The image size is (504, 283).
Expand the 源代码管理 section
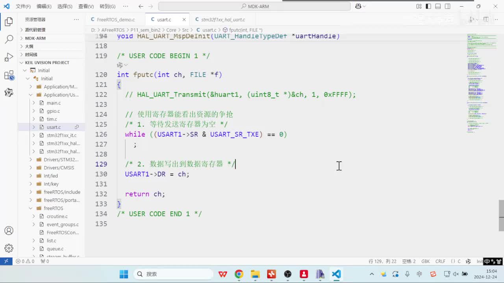[52, 30]
